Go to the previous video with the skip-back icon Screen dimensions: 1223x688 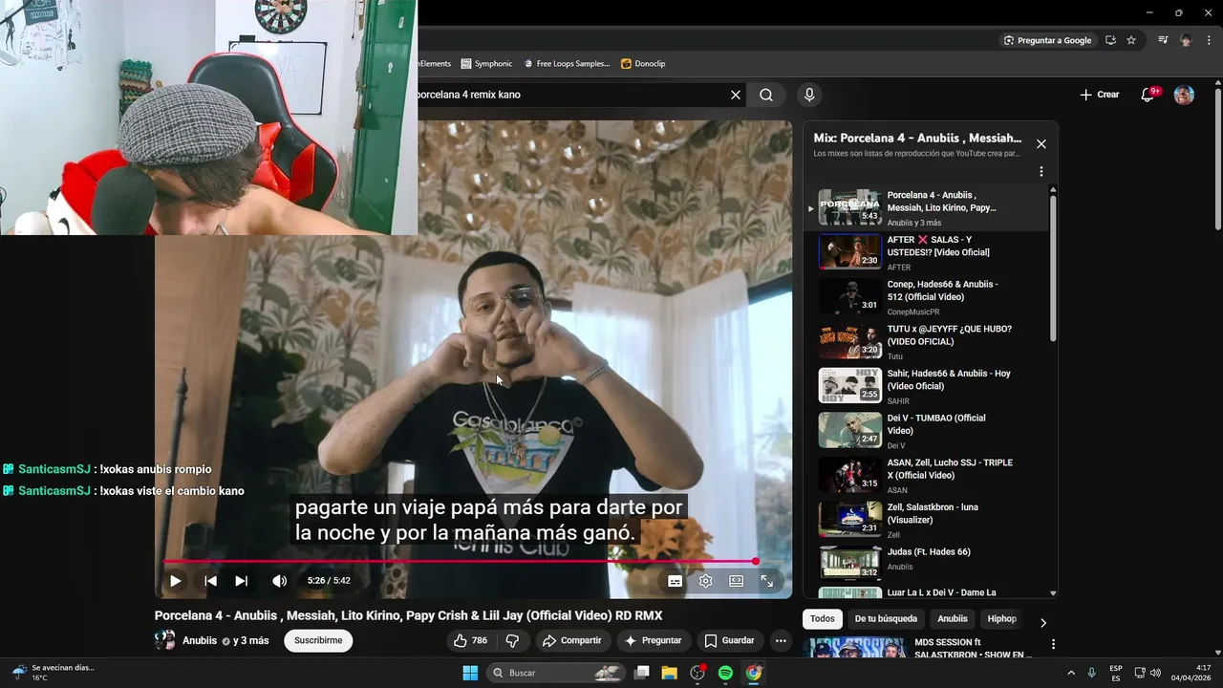210,581
